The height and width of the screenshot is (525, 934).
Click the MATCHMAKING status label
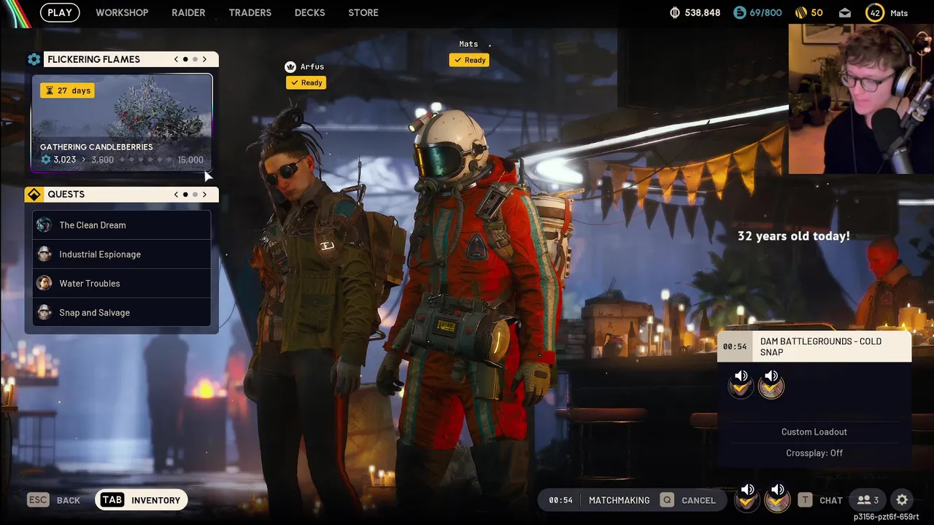click(619, 500)
